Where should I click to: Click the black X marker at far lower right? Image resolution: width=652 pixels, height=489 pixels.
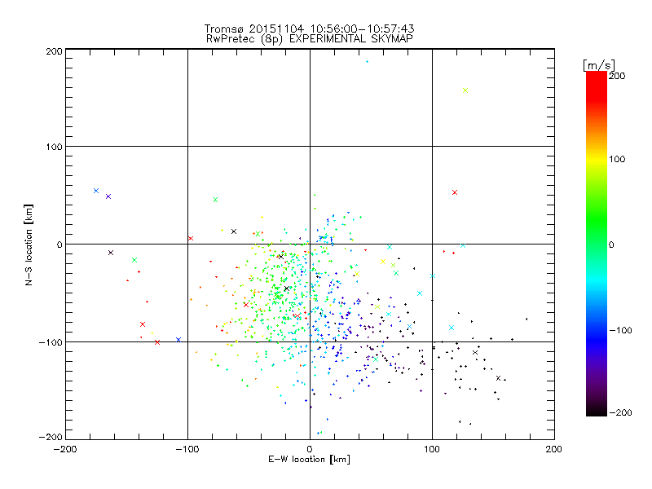(498, 378)
